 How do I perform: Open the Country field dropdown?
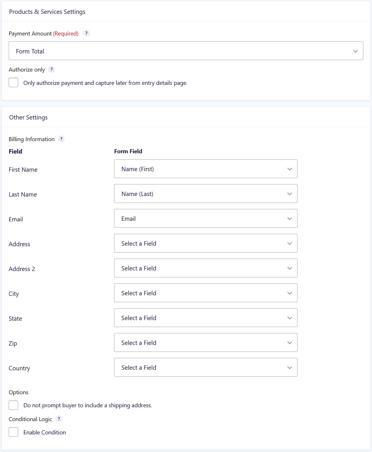pyautogui.click(x=206, y=367)
